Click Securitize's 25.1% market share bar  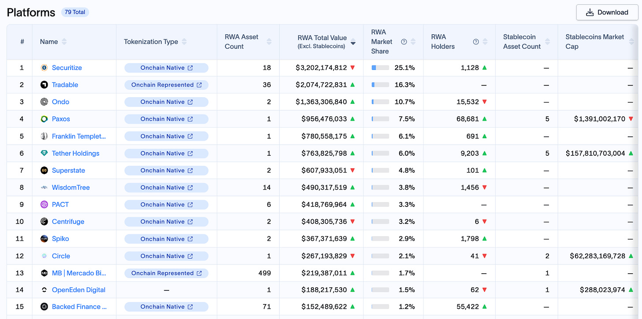click(380, 68)
